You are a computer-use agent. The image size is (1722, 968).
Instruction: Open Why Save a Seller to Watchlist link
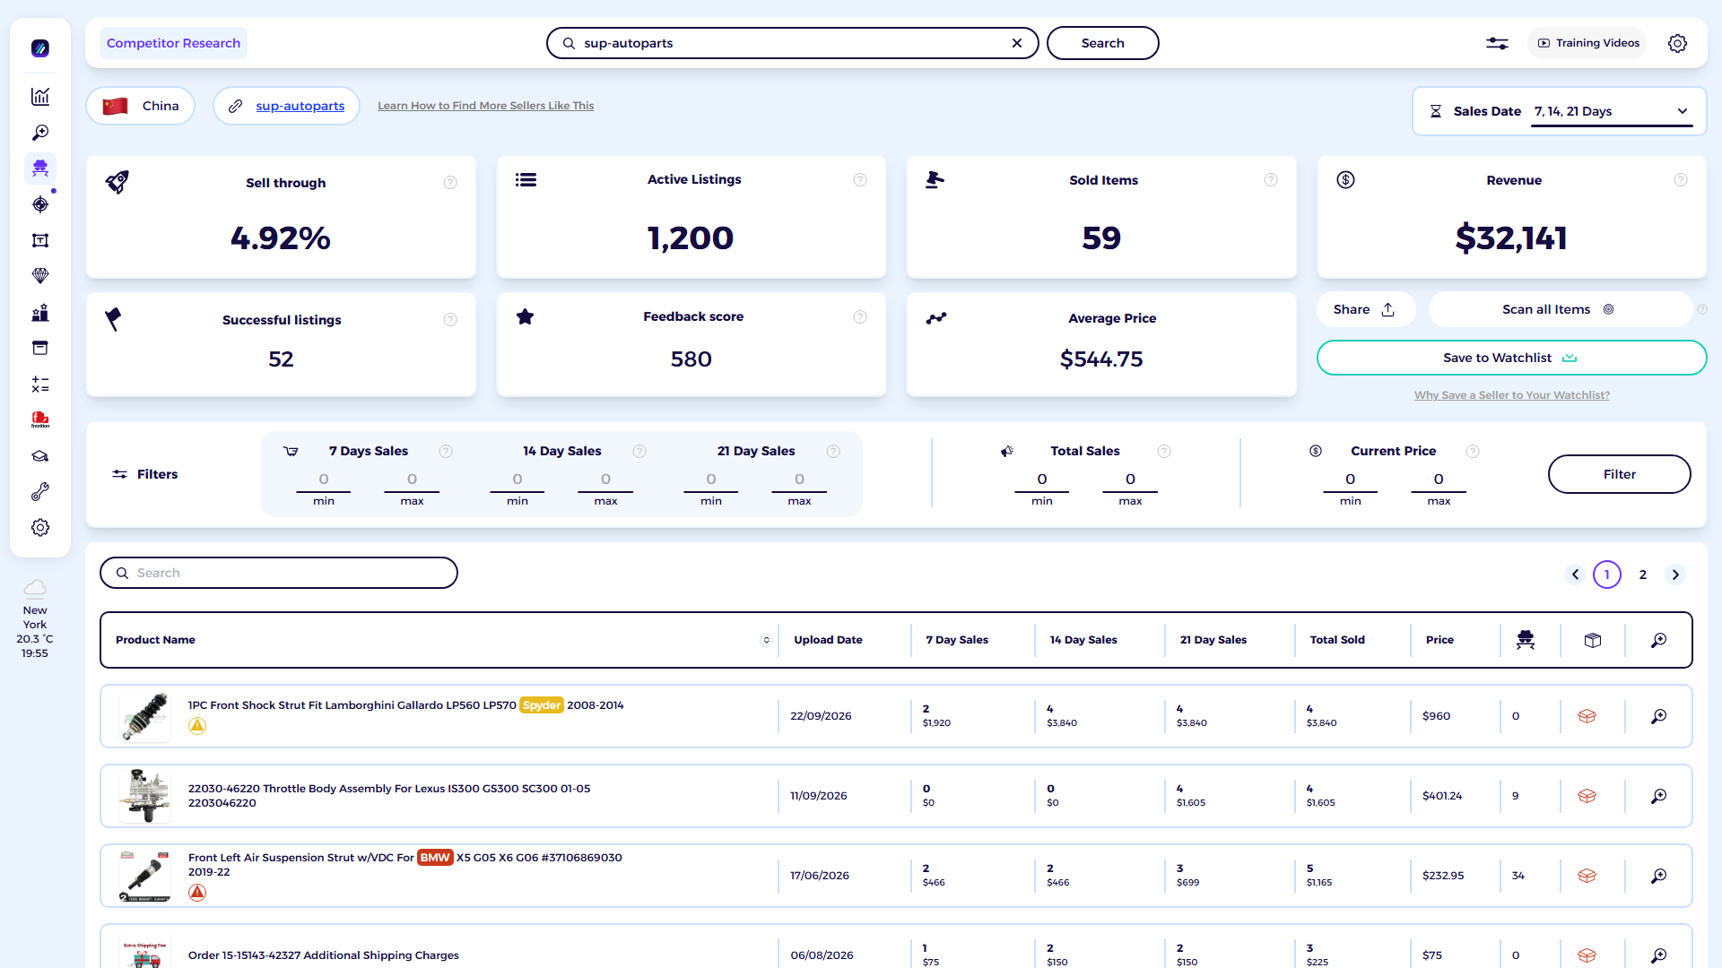(x=1512, y=395)
